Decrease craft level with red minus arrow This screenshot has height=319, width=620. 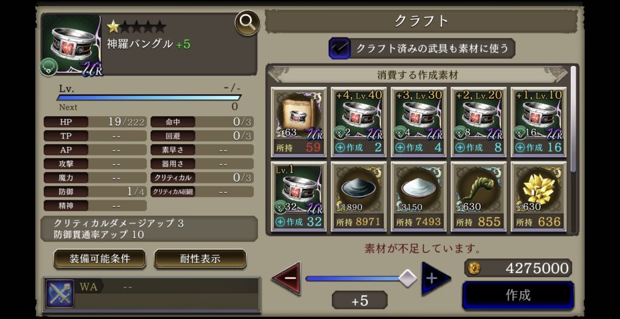pos(286,278)
